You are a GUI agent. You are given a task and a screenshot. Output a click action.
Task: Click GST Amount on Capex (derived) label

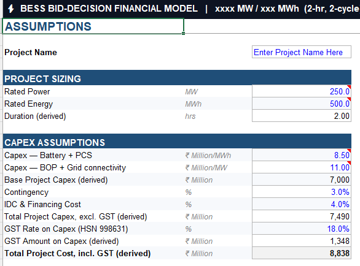pyautogui.click(x=61, y=241)
